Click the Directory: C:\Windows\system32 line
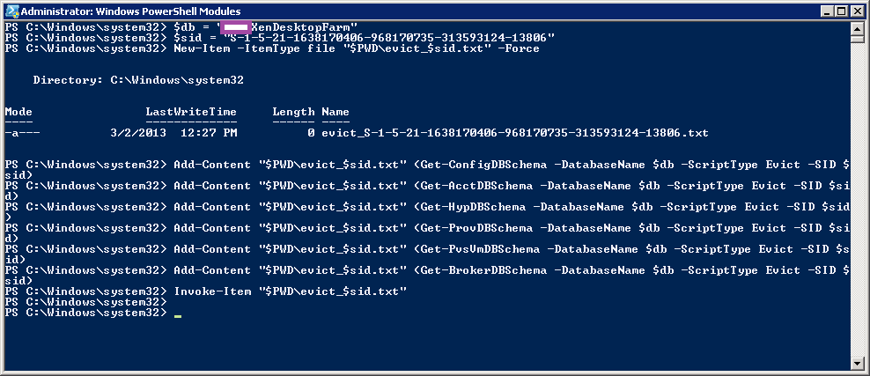The height and width of the screenshot is (376, 870). pyautogui.click(x=138, y=80)
